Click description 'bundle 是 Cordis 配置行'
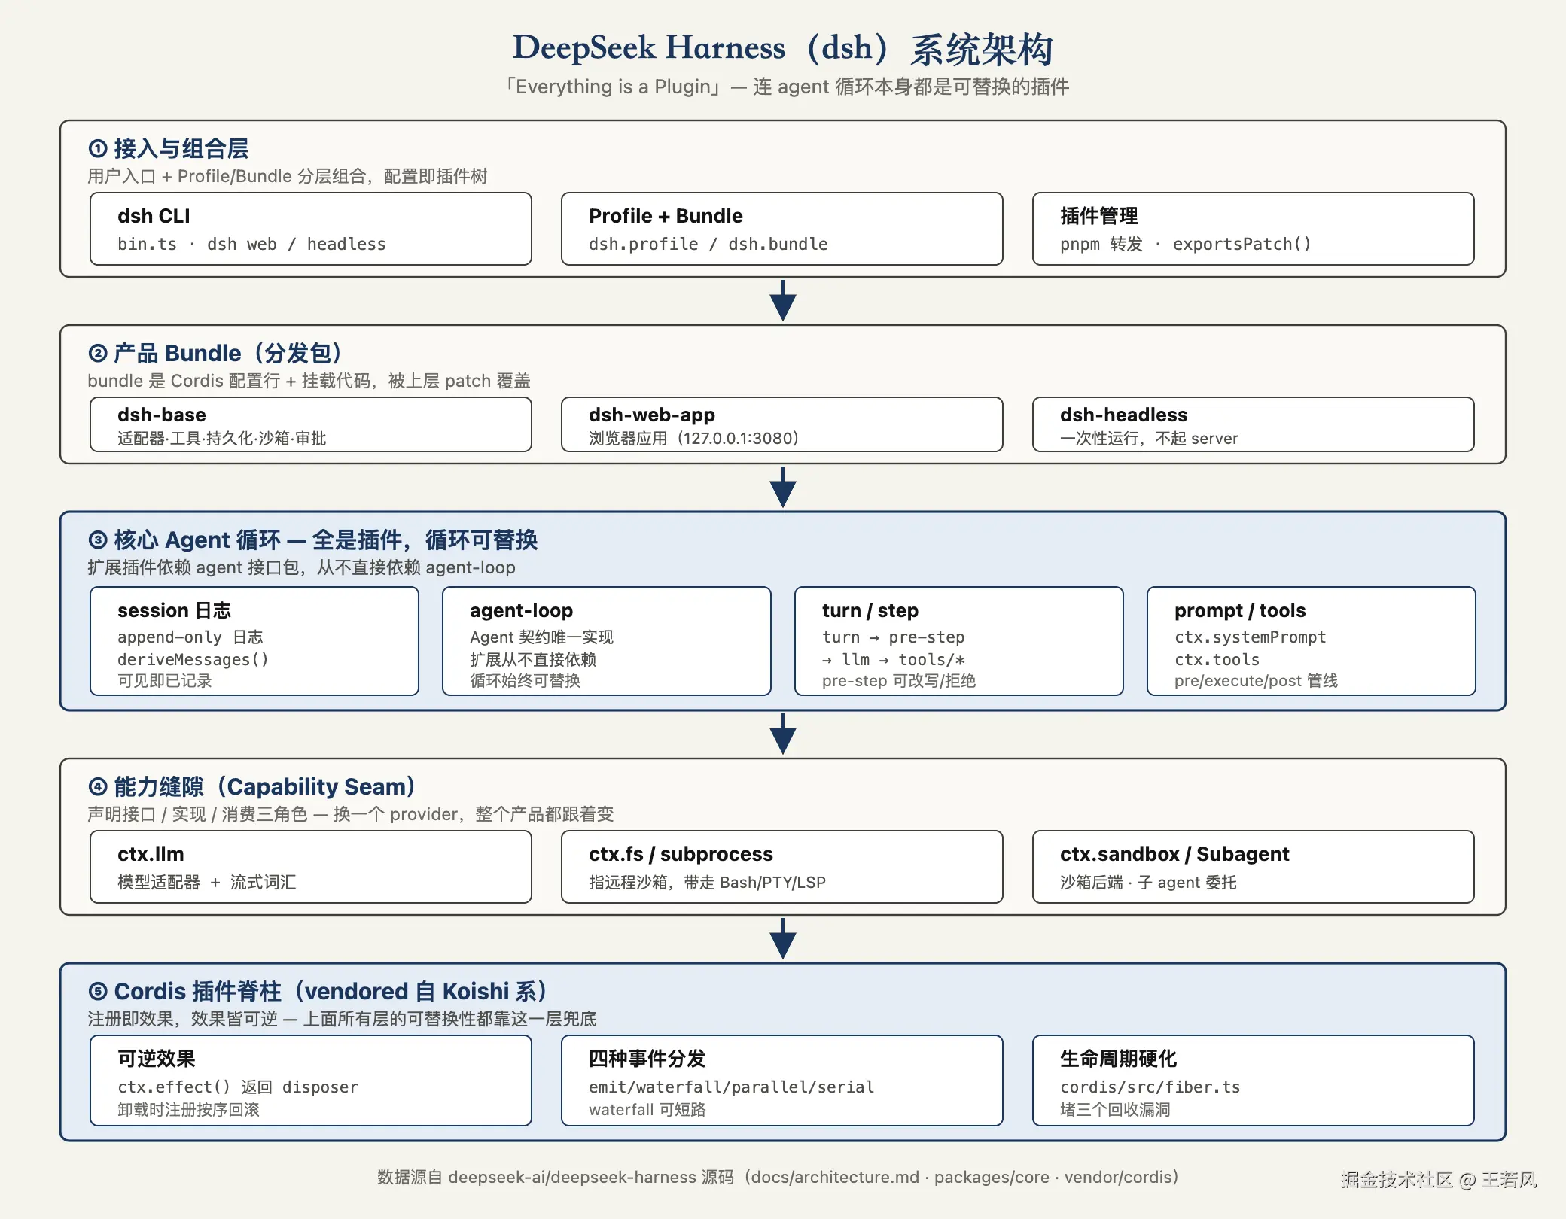1566x1219 pixels. click(x=184, y=381)
